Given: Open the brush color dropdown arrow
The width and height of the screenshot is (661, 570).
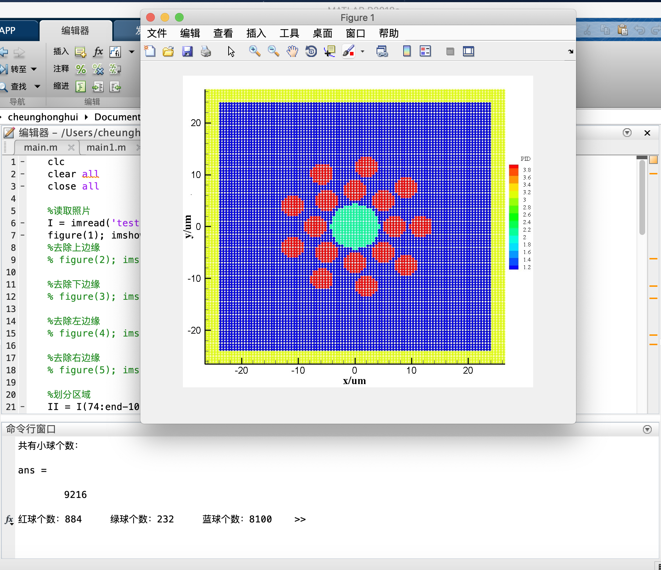Looking at the screenshot, I should pos(363,52).
